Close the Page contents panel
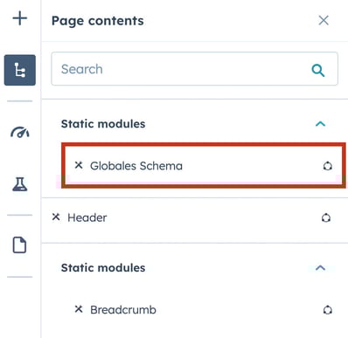 point(324,20)
